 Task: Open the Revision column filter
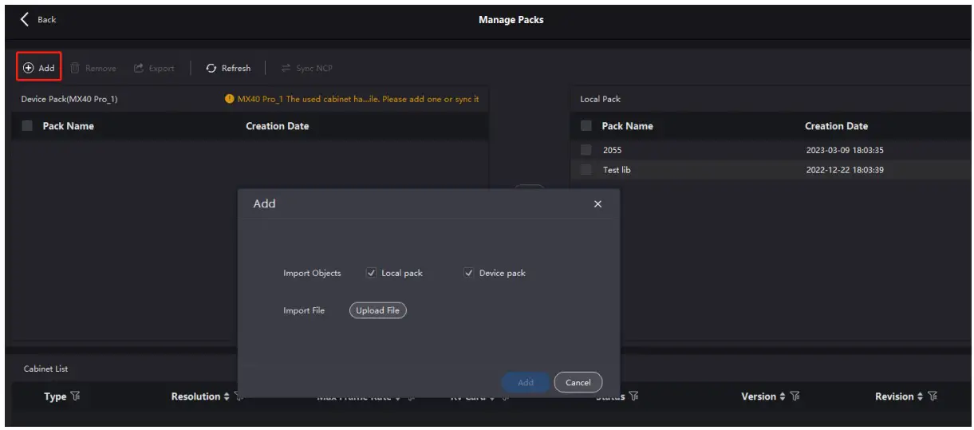pyautogui.click(x=934, y=396)
